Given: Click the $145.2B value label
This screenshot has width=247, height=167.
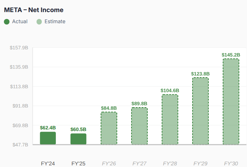Looking at the screenshot, I should click(231, 55).
